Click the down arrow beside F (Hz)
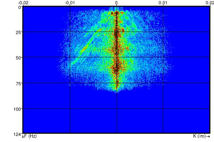The image size is (214, 142). point(23,136)
